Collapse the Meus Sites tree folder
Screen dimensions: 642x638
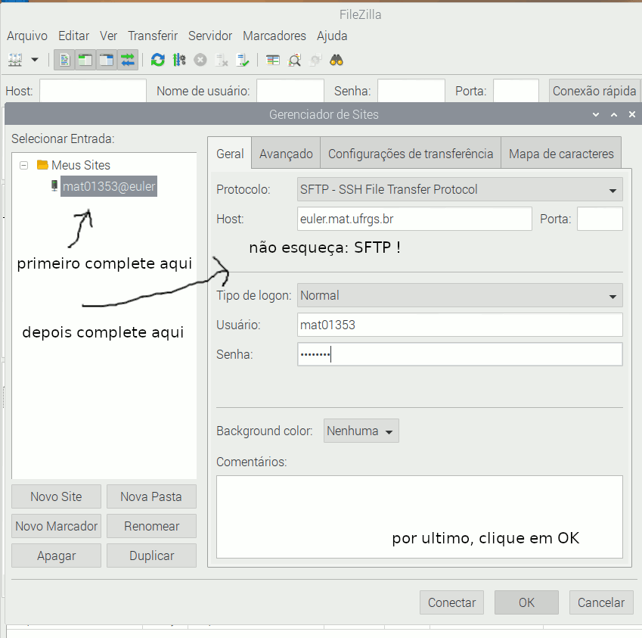pyautogui.click(x=24, y=165)
